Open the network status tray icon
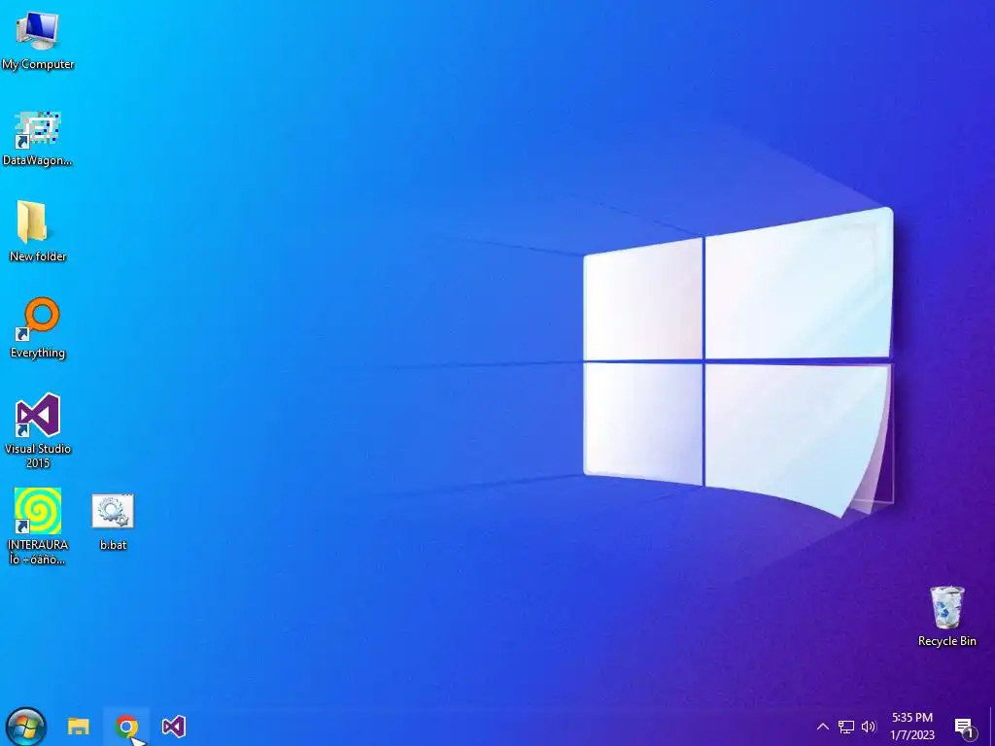This screenshot has width=995, height=746. point(846,727)
